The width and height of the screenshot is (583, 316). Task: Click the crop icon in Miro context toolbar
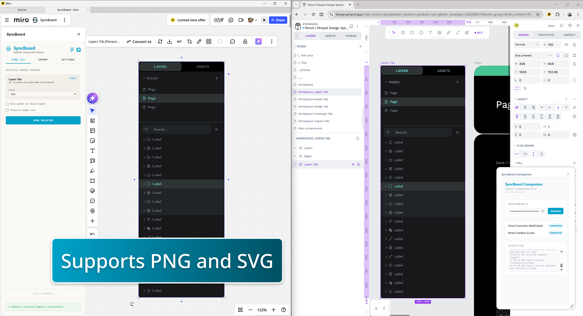190,42
